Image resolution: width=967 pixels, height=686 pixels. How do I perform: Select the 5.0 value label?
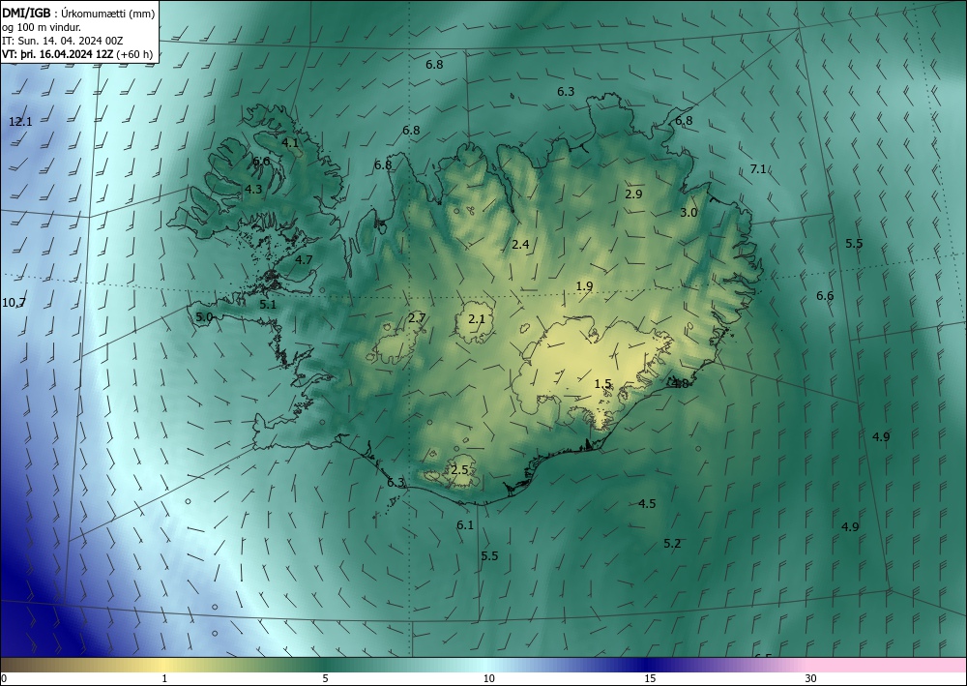(204, 317)
